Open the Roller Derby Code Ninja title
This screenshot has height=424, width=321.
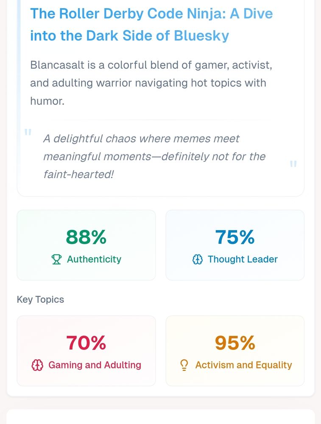[x=151, y=25]
